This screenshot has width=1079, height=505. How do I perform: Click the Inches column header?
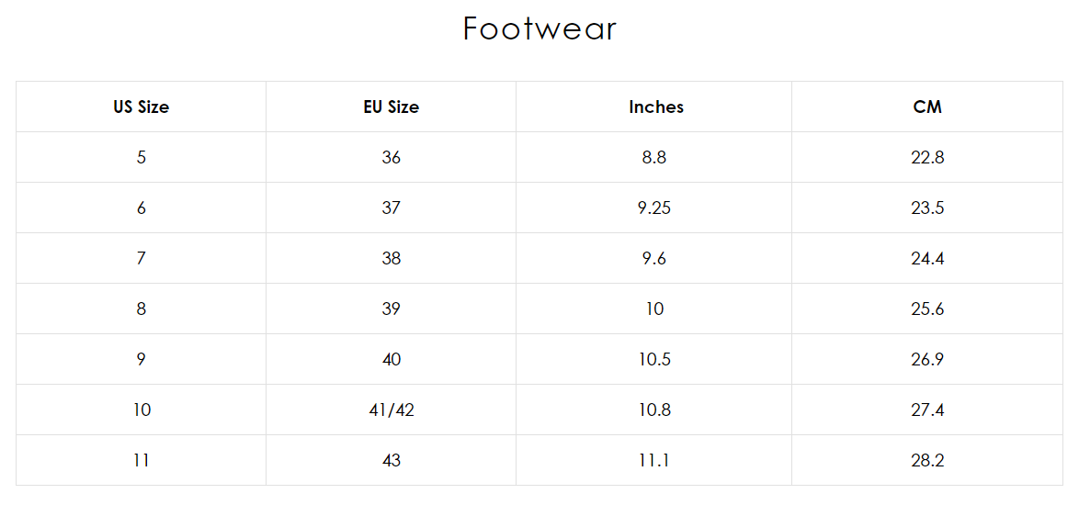(655, 107)
